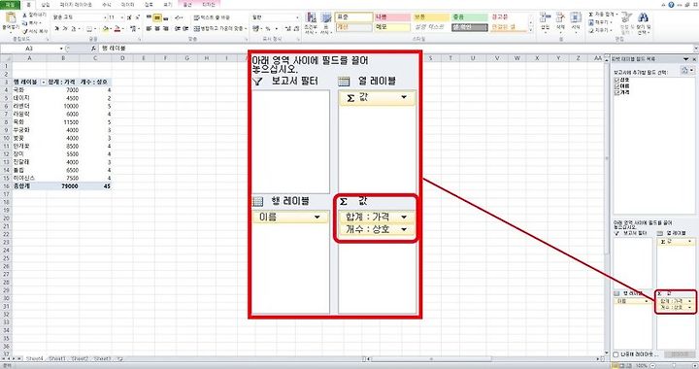Click the underline formatting icon
This screenshot has height=369, width=699.
click(73, 28)
